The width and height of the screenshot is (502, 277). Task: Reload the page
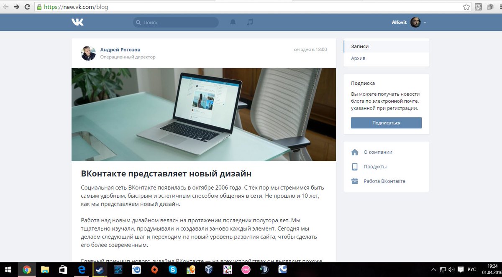point(27,7)
